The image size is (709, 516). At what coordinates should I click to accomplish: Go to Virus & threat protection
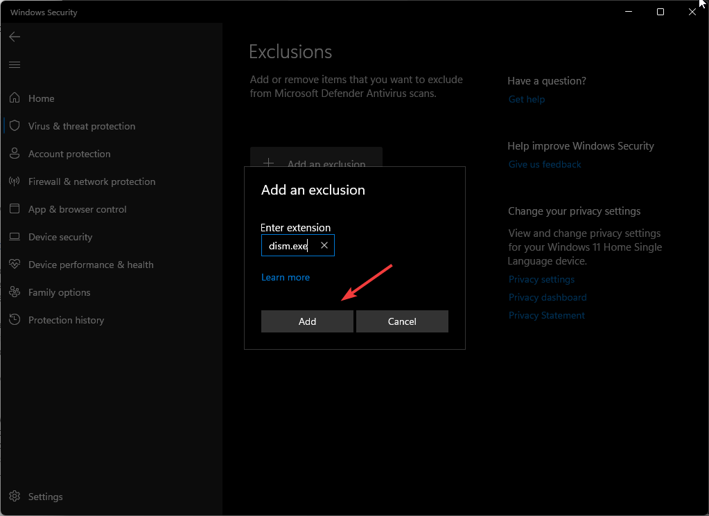pyautogui.click(x=82, y=126)
